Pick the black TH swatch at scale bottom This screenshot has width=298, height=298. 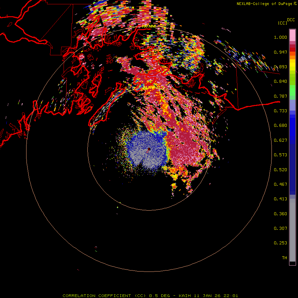[292, 263]
